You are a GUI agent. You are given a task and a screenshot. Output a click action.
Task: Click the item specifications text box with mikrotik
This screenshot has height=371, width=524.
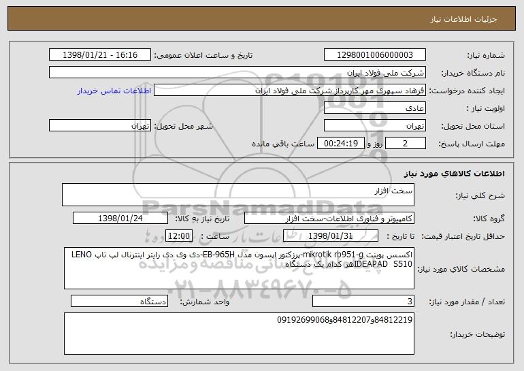coord(239,268)
